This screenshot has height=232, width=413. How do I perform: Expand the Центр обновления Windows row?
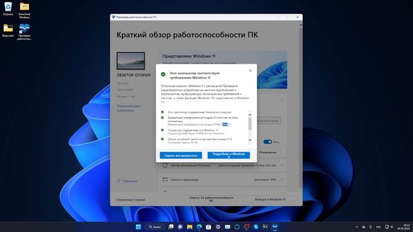(x=222, y=166)
